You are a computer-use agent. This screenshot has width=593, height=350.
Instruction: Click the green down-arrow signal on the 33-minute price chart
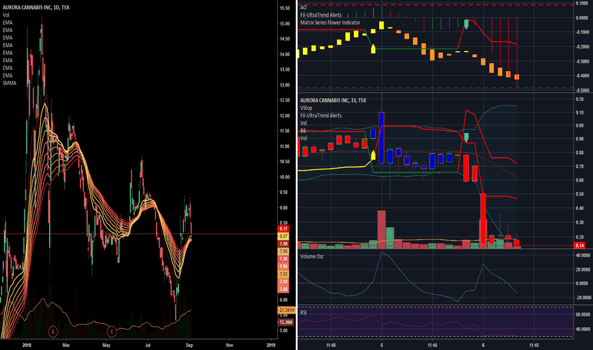pyautogui.click(x=466, y=137)
